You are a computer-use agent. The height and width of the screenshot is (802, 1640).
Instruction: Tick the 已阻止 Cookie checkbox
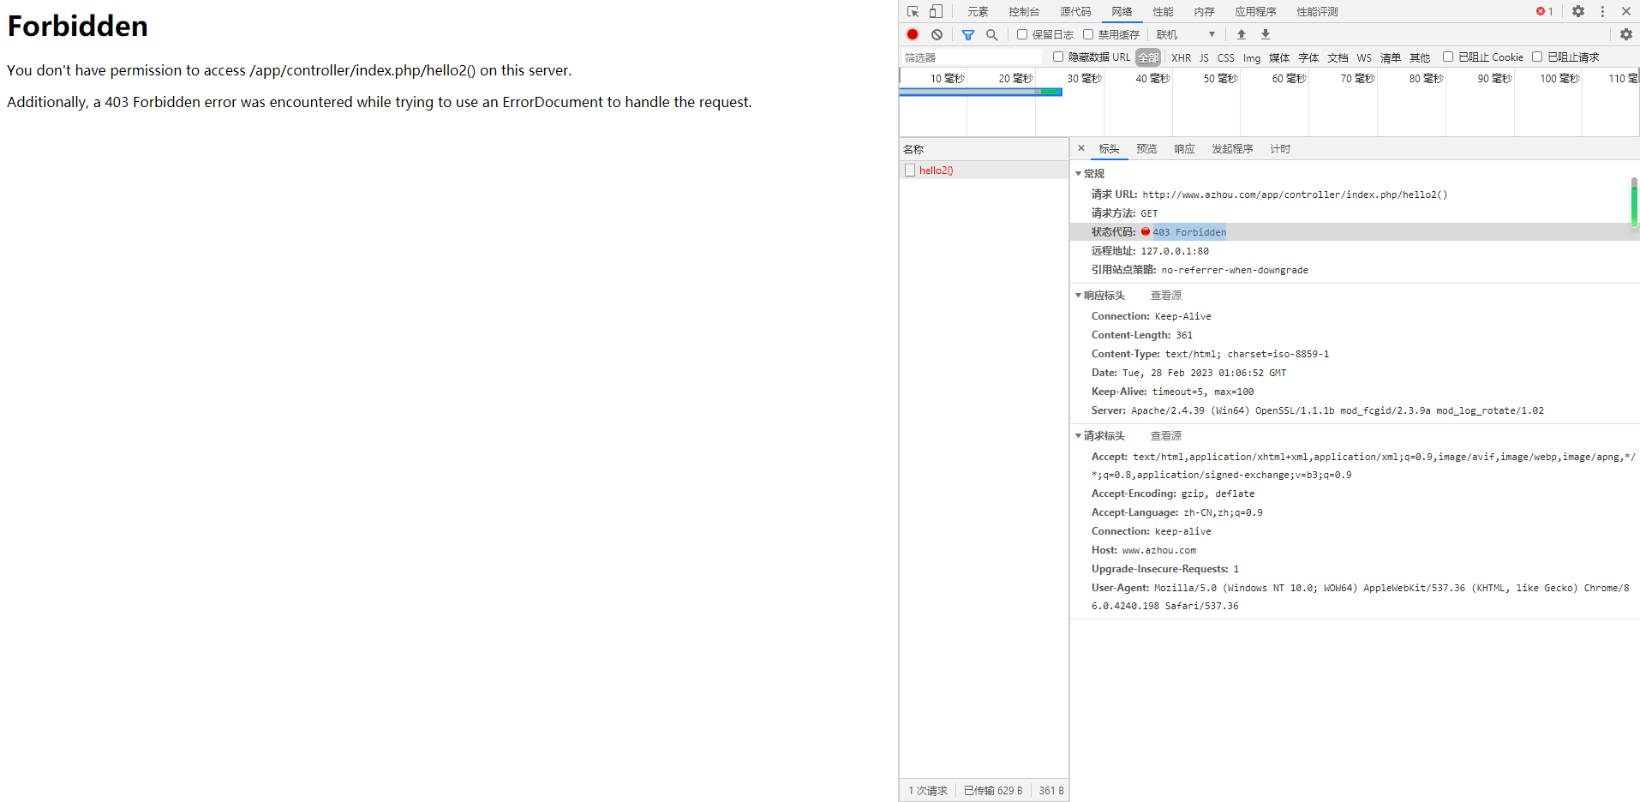[1448, 57]
